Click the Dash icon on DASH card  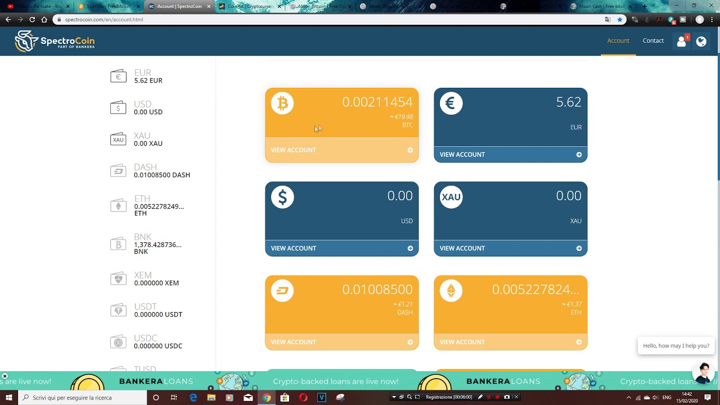[x=282, y=291]
